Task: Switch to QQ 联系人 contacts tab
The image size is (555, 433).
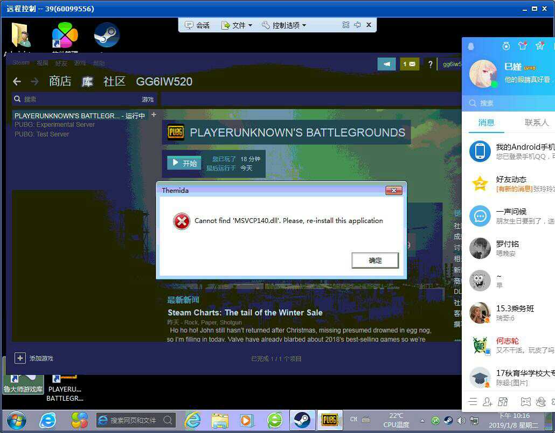Action: pos(537,123)
